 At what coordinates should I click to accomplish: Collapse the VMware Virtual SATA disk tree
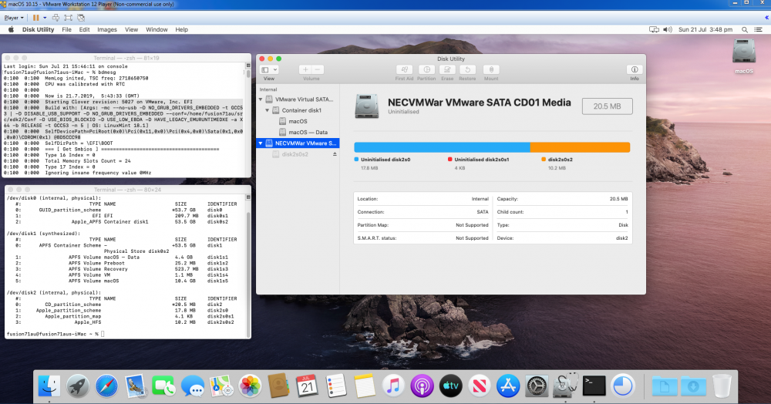pos(261,99)
